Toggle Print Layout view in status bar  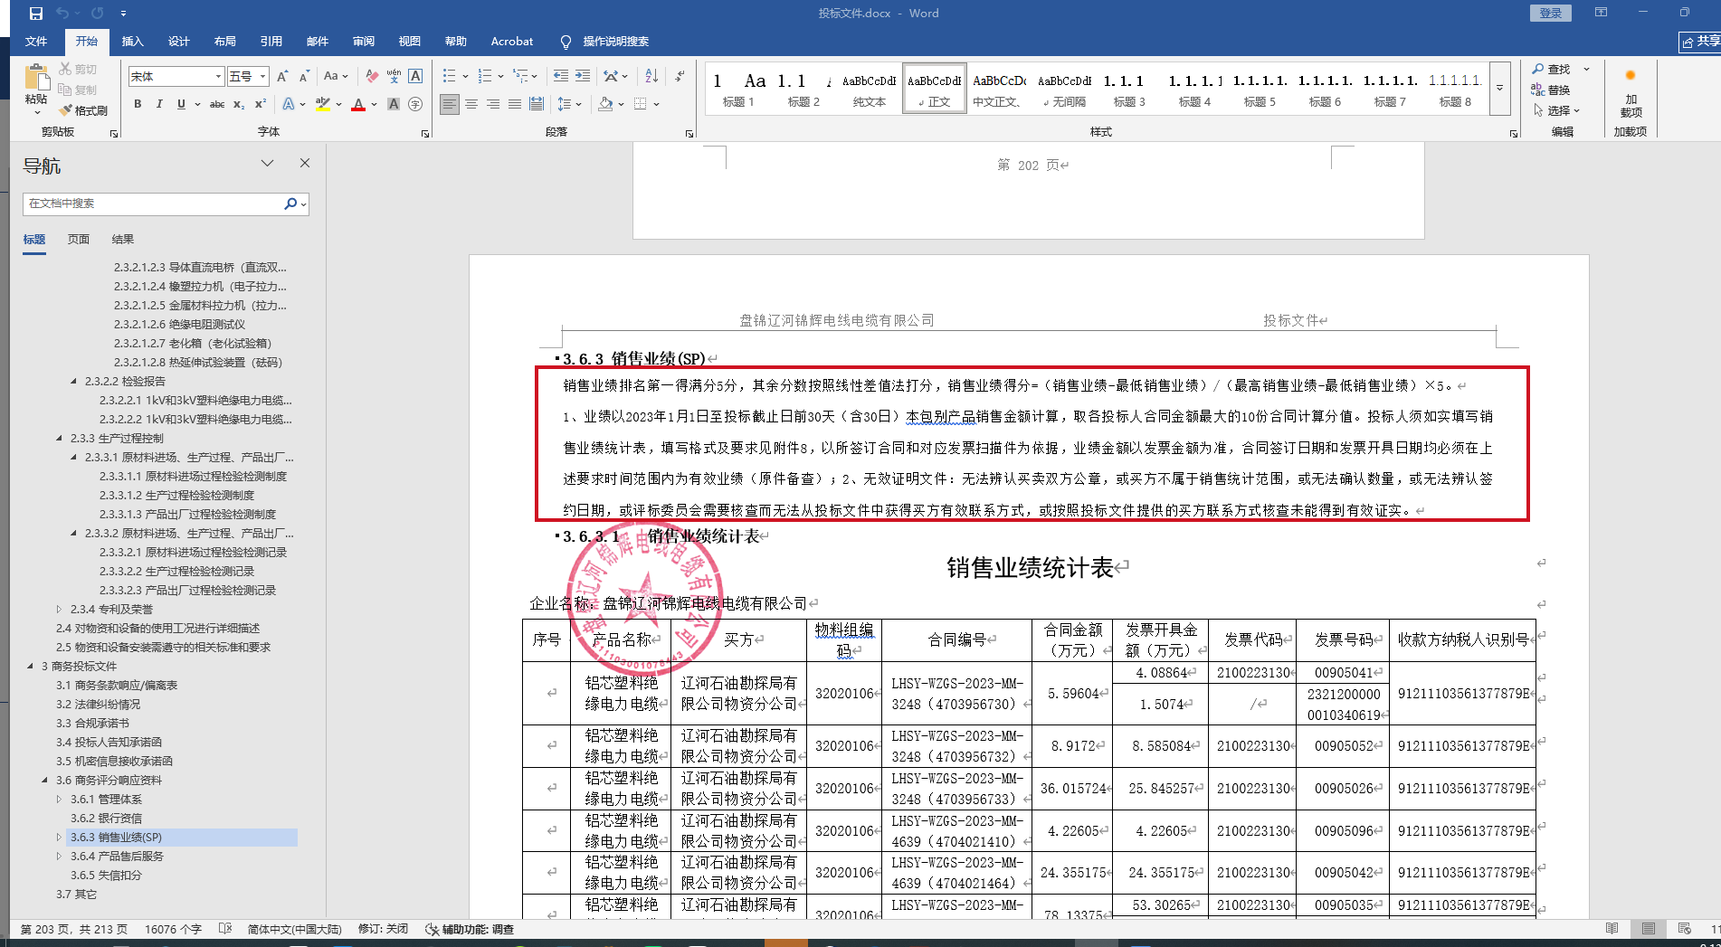tap(1649, 929)
